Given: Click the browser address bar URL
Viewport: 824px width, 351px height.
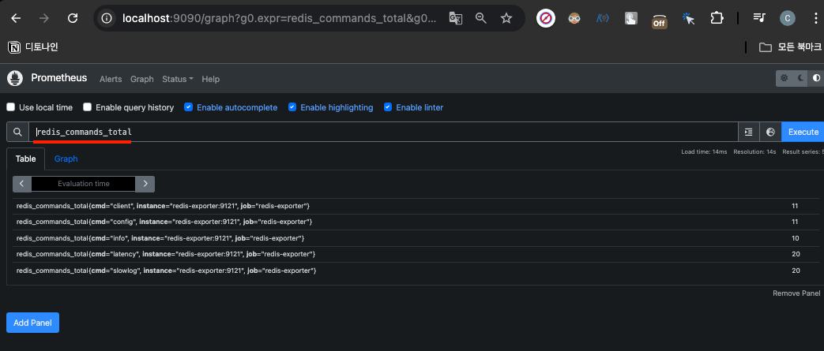Looking at the screenshot, I should 279,18.
